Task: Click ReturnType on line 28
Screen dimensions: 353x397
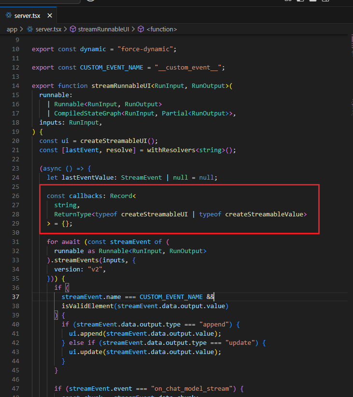Action: point(72,214)
